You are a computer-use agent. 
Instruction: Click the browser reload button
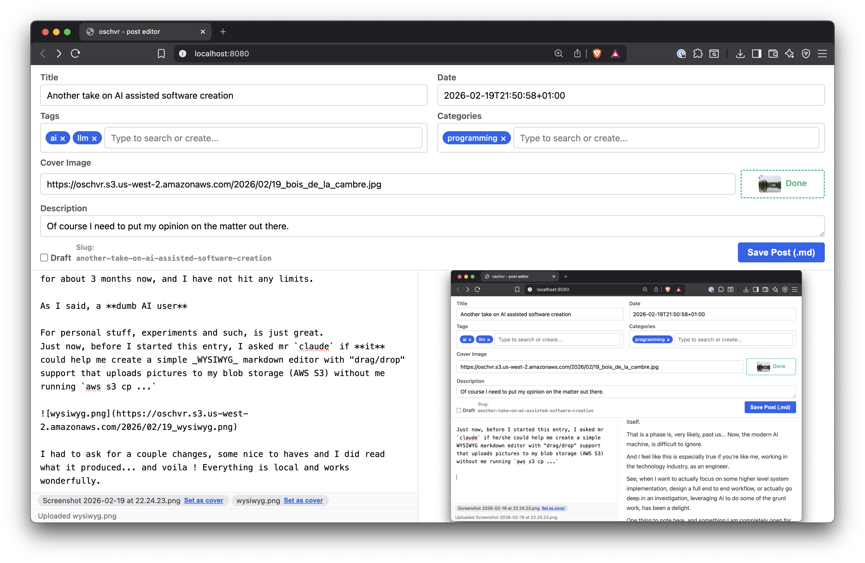tap(75, 54)
